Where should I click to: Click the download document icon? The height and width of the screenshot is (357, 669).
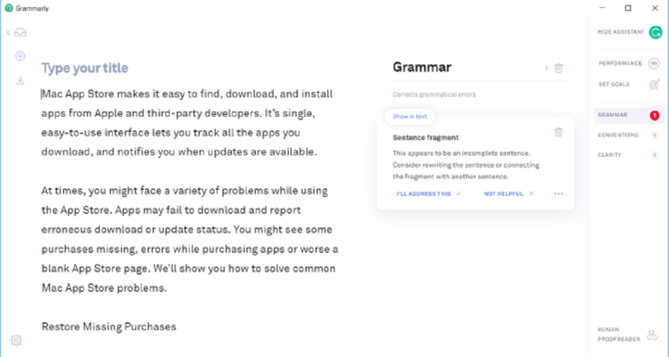(x=20, y=80)
